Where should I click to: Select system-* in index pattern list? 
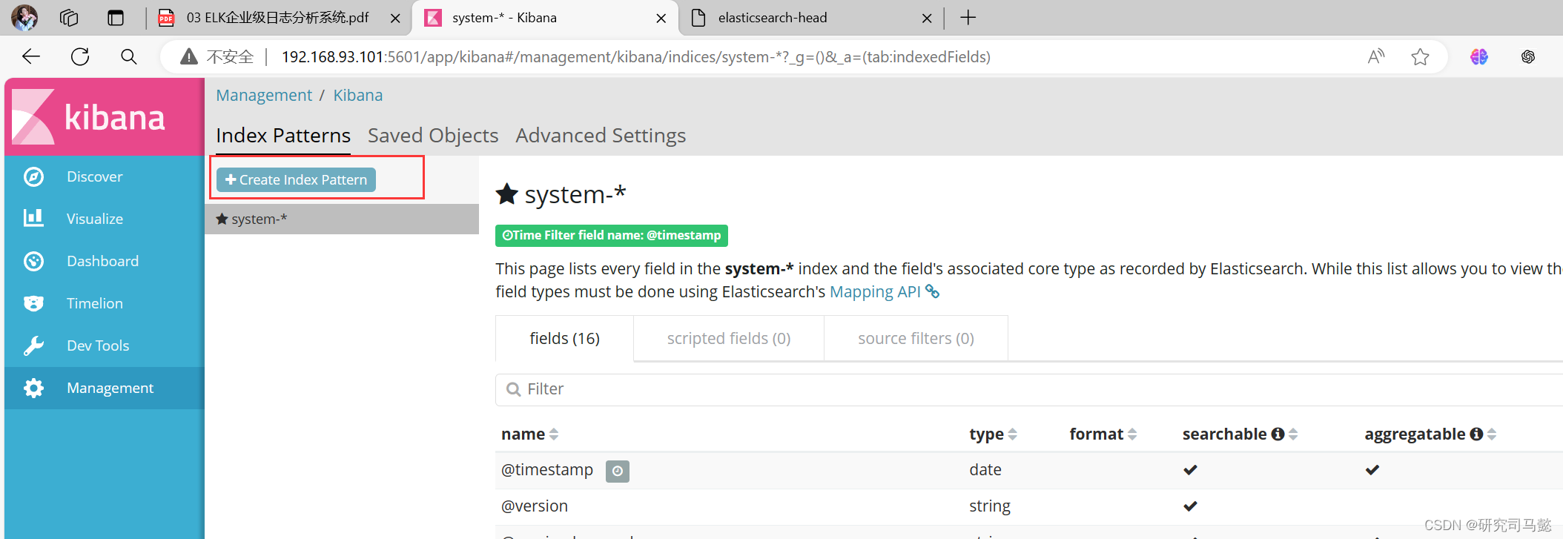click(x=342, y=219)
